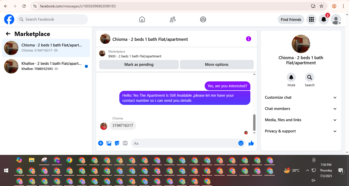
Task: Open the Groups icon in top navigation
Action: tap(203, 19)
